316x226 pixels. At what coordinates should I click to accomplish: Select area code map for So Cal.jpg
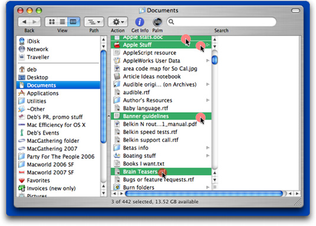161,68
